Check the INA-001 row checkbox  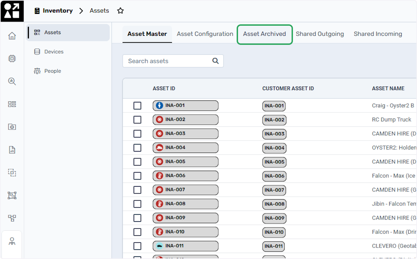coord(137,106)
